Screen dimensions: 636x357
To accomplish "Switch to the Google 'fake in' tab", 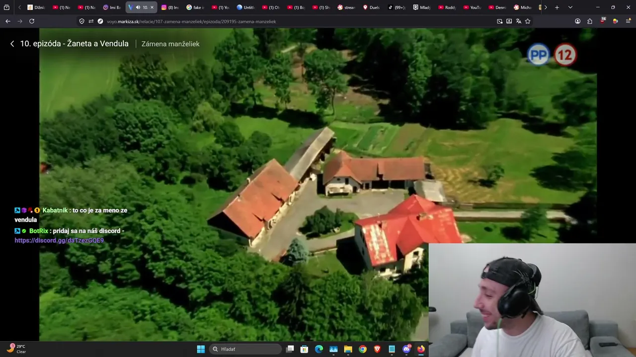I will tap(195, 7).
